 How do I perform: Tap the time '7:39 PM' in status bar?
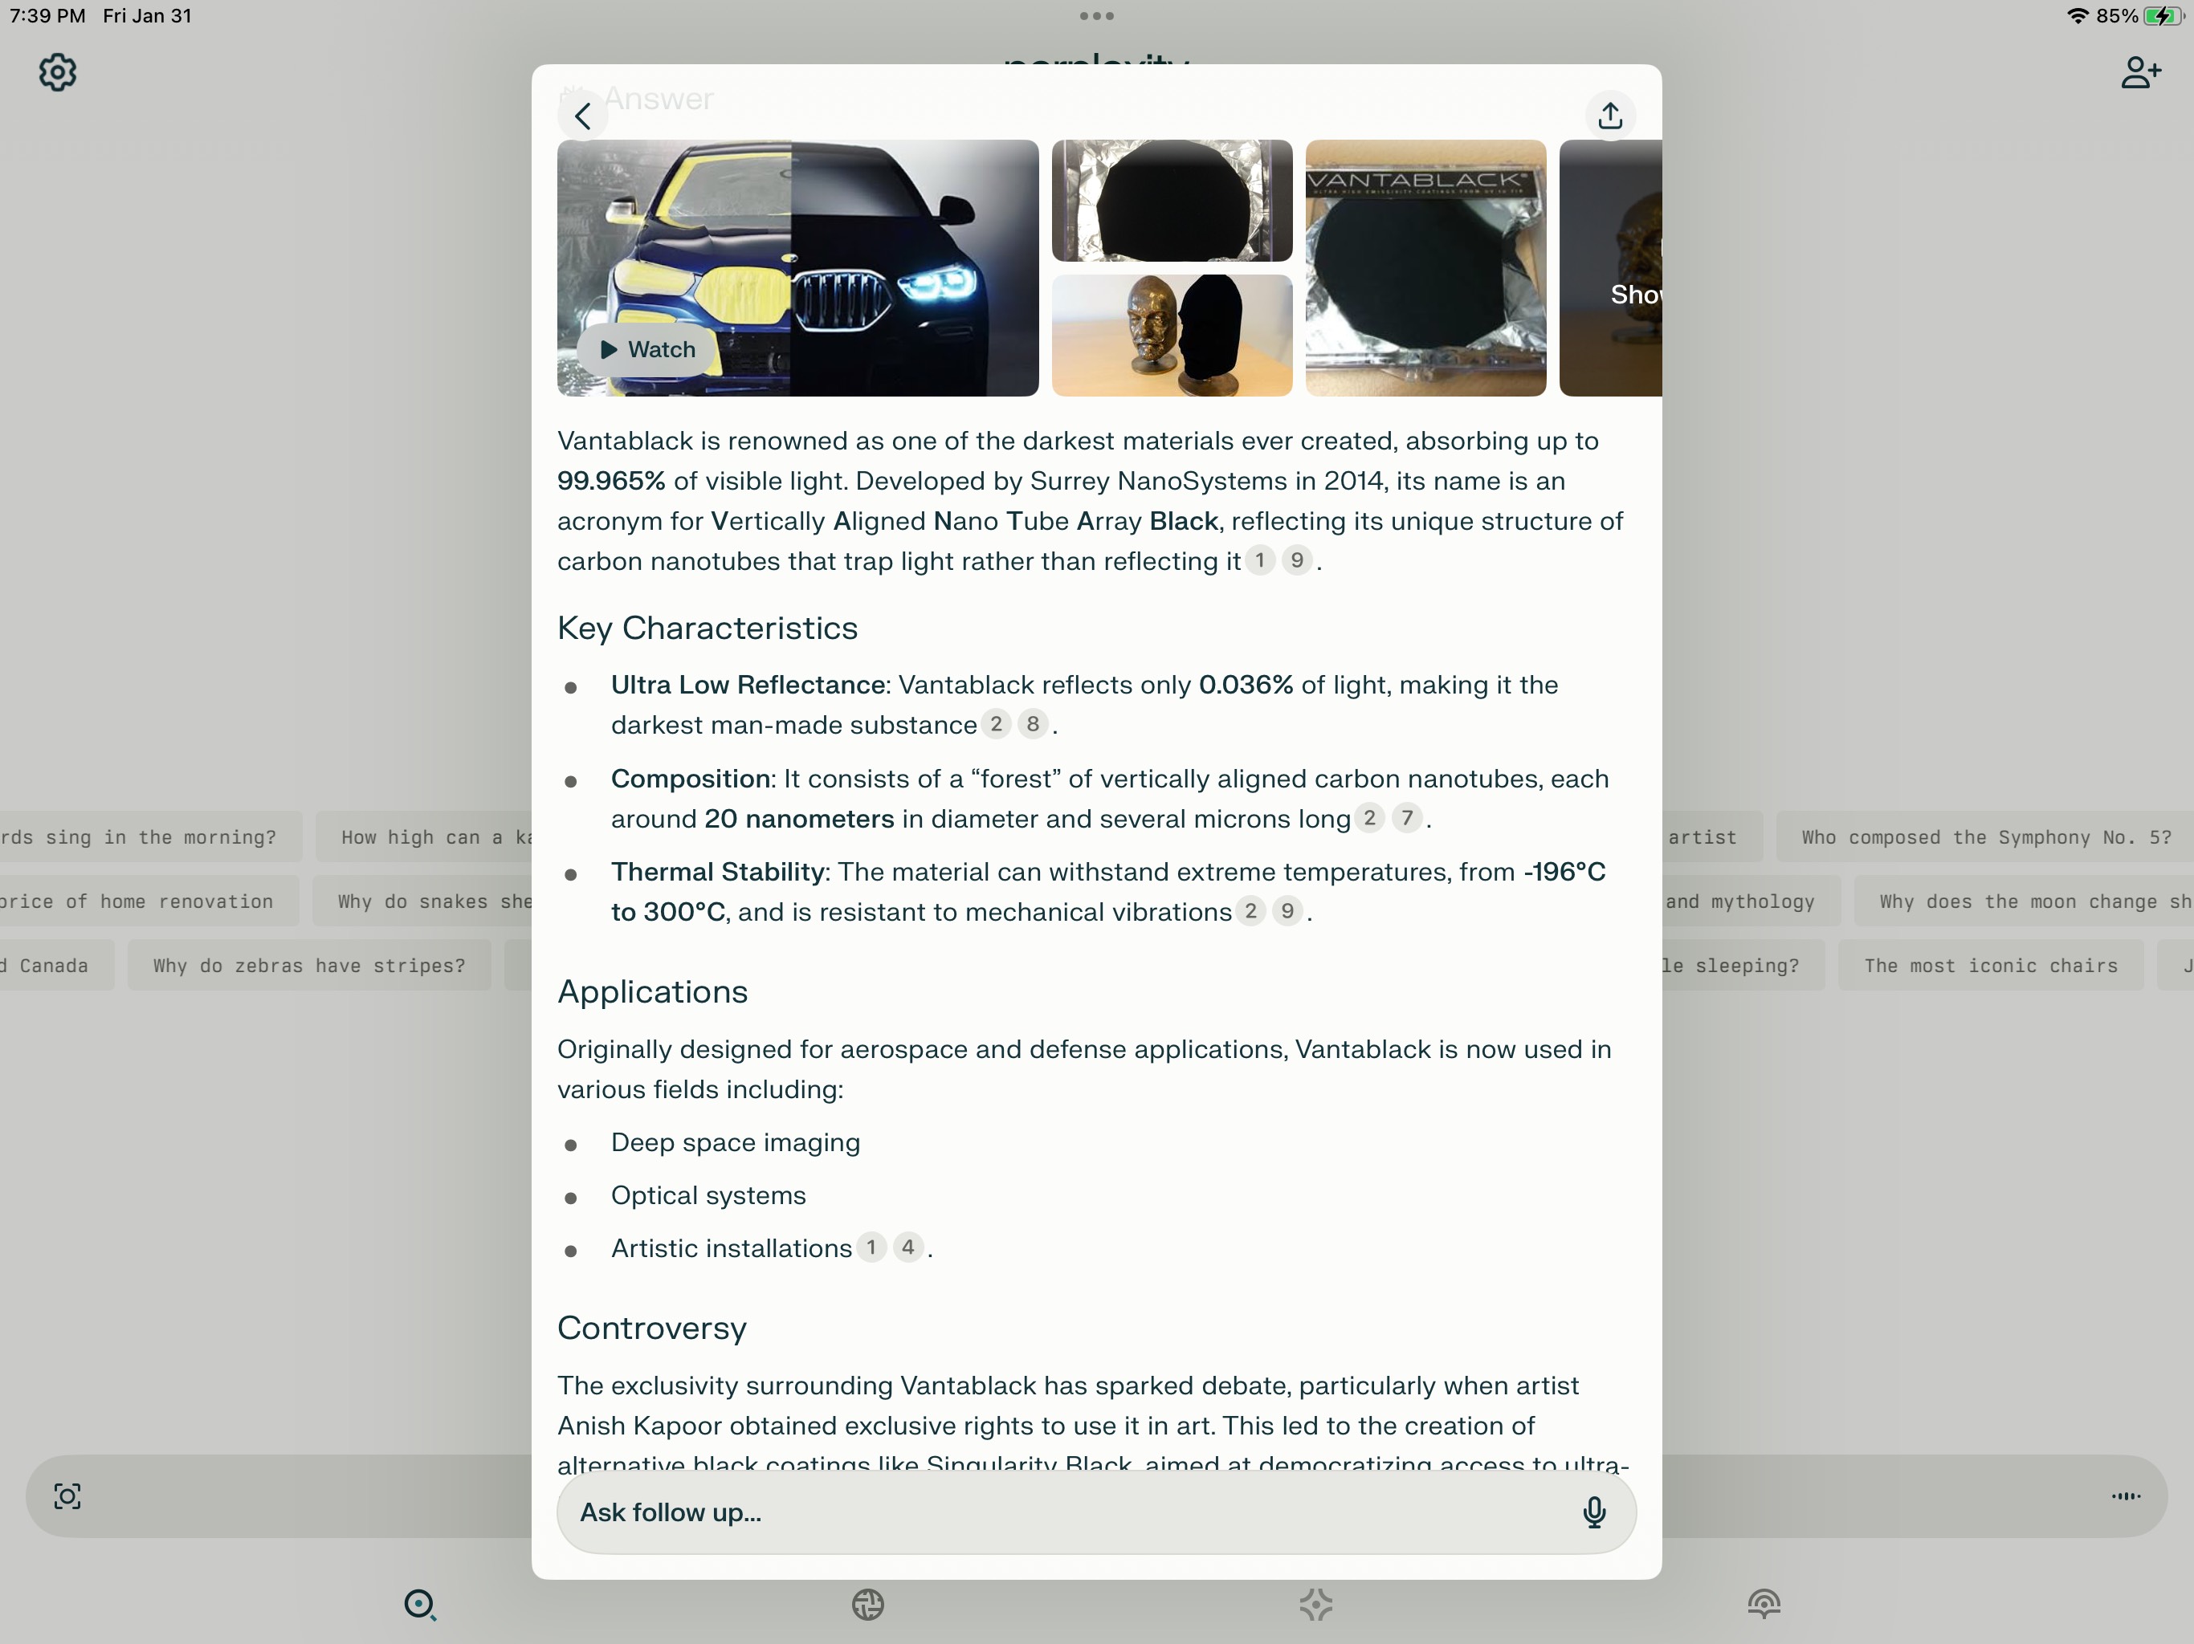click(x=47, y=16)
